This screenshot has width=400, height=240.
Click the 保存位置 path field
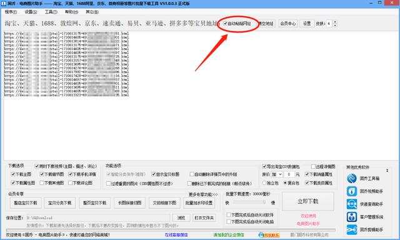(97, 217)
